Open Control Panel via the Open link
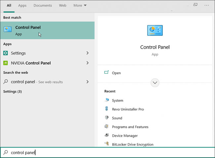 pyautogui.click(x=116, y=73)
